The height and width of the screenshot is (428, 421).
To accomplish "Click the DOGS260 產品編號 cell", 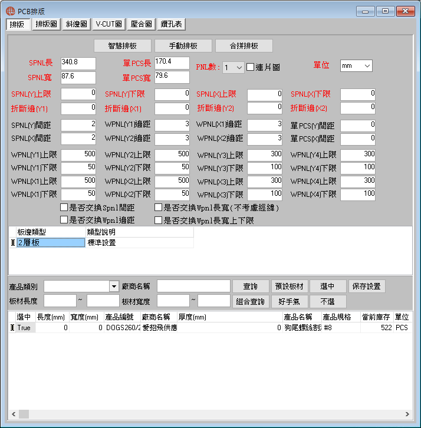I will [123, 328].
